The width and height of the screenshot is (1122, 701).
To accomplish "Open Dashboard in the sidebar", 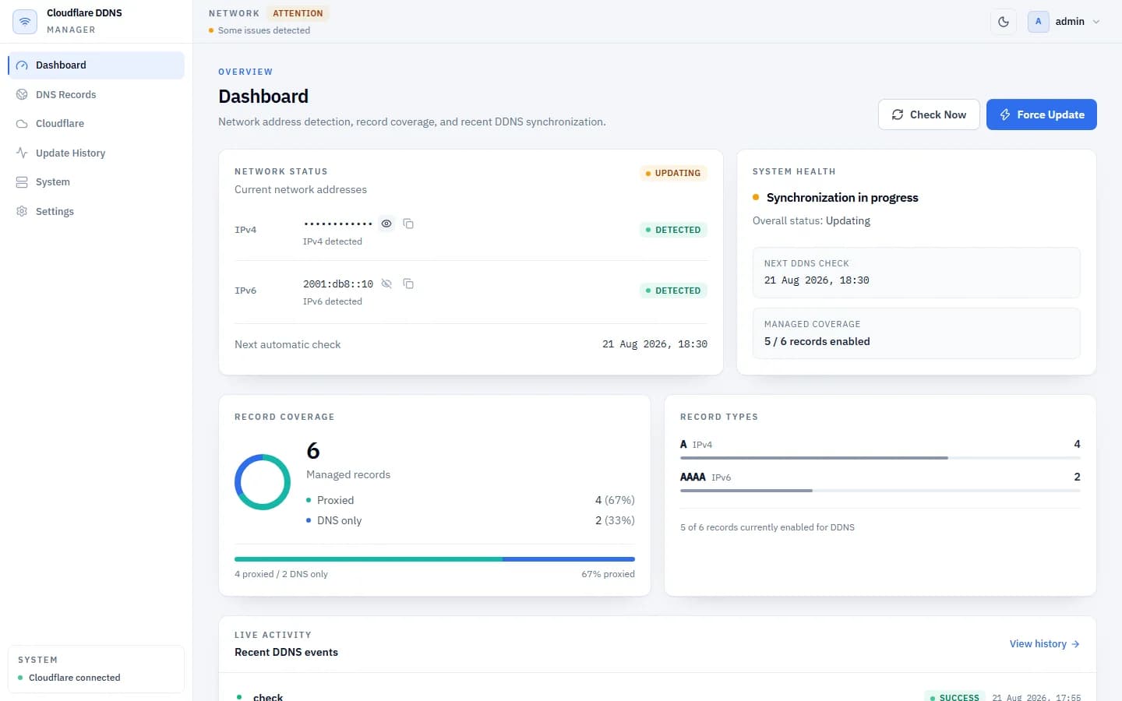I will (x=96, y=65).
